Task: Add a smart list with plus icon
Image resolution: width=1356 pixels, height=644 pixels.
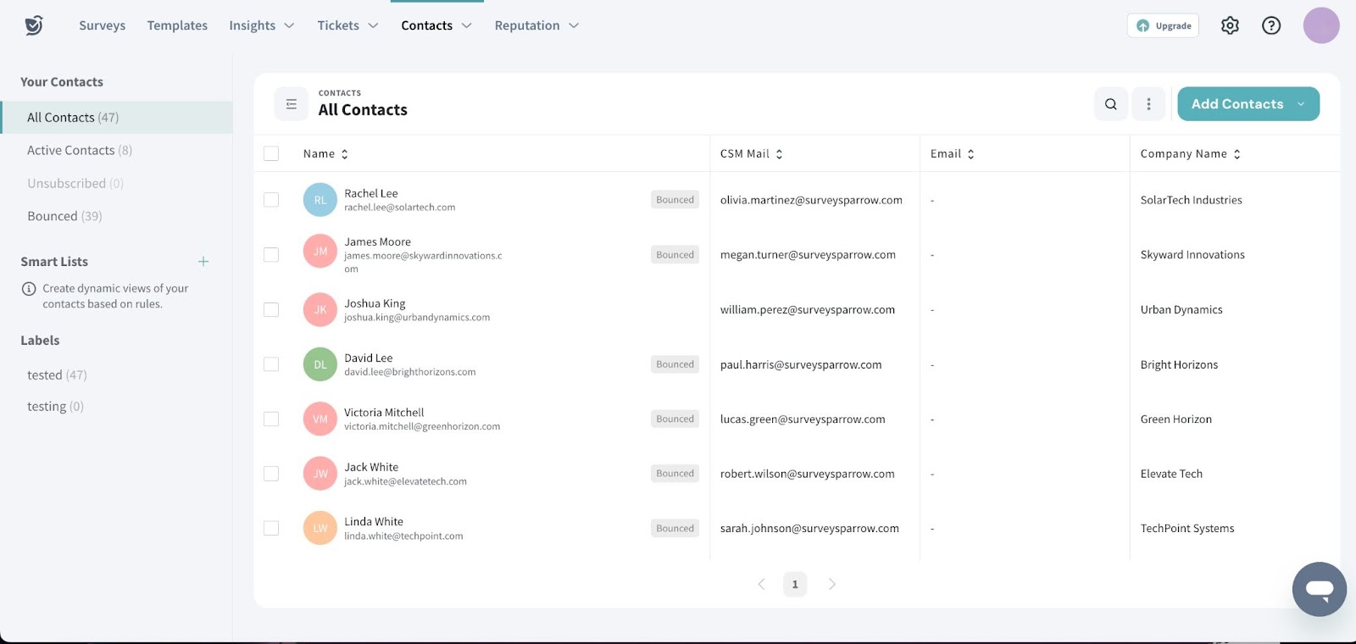Action: click(x=203, y=262)
